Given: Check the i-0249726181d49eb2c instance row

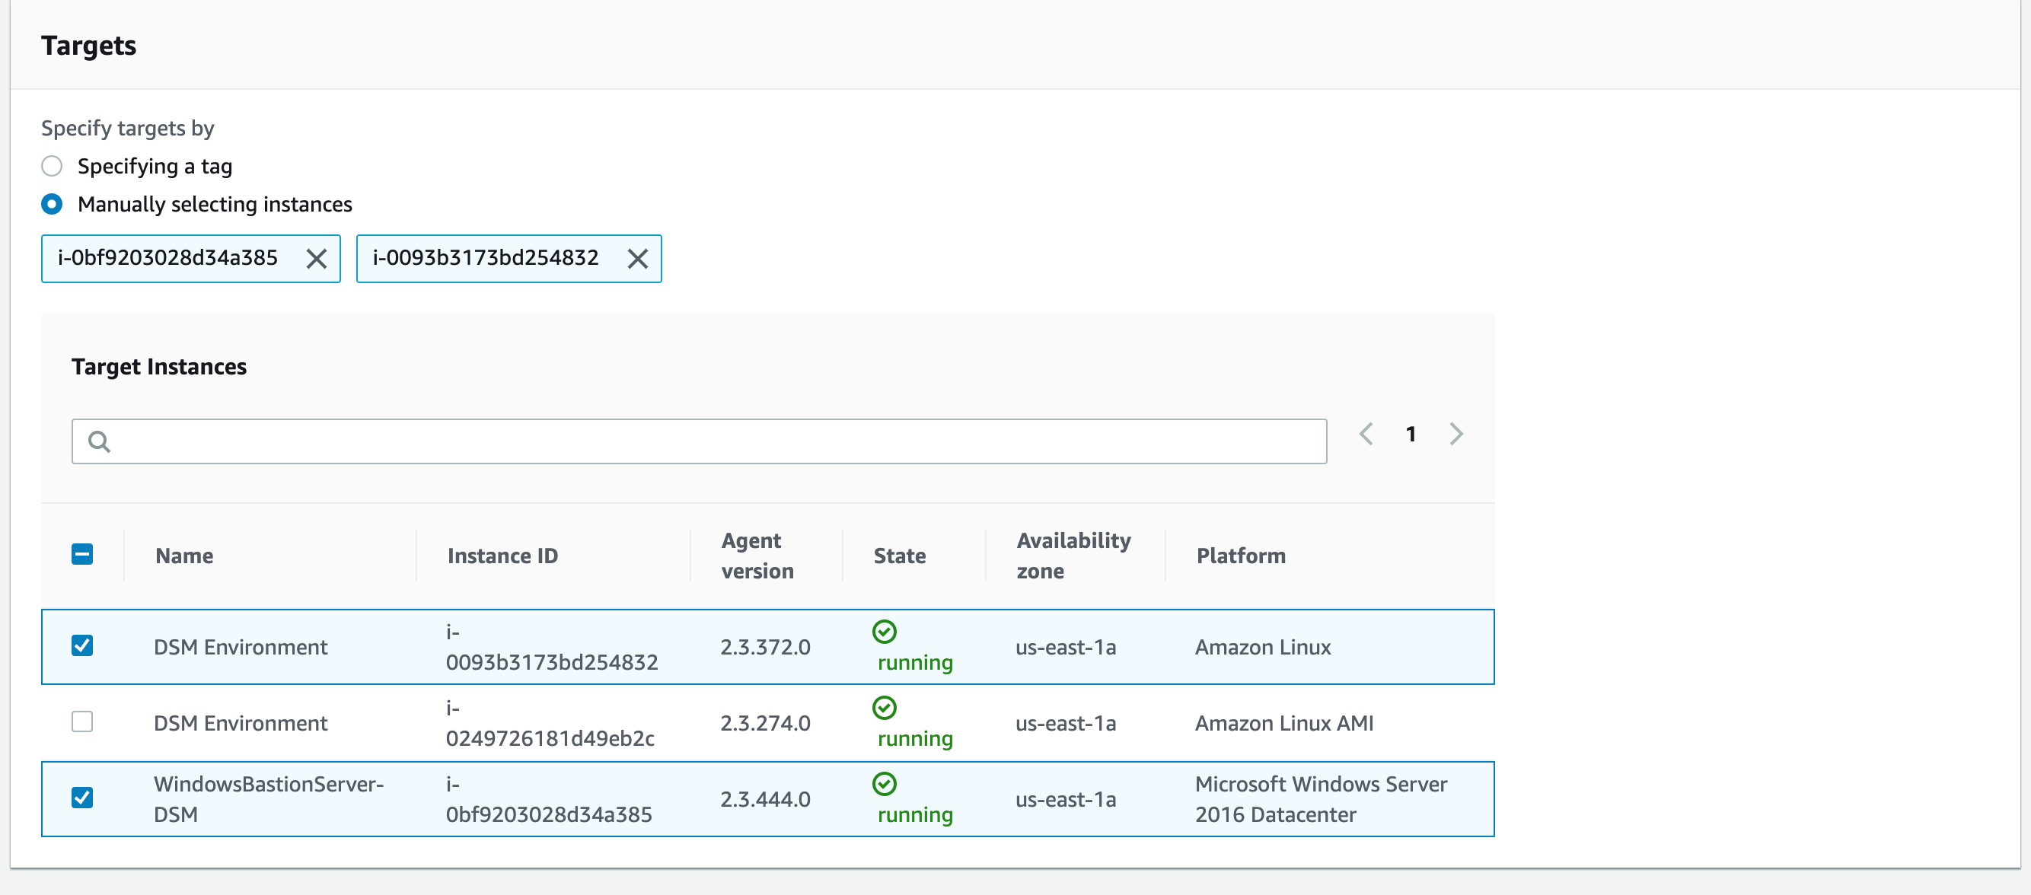Looking at the screenshot, I should tap(82, 721).
